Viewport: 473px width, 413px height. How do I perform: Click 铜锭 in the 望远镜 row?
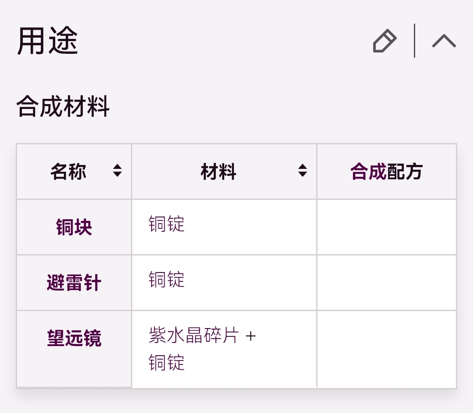click(166, 363)
